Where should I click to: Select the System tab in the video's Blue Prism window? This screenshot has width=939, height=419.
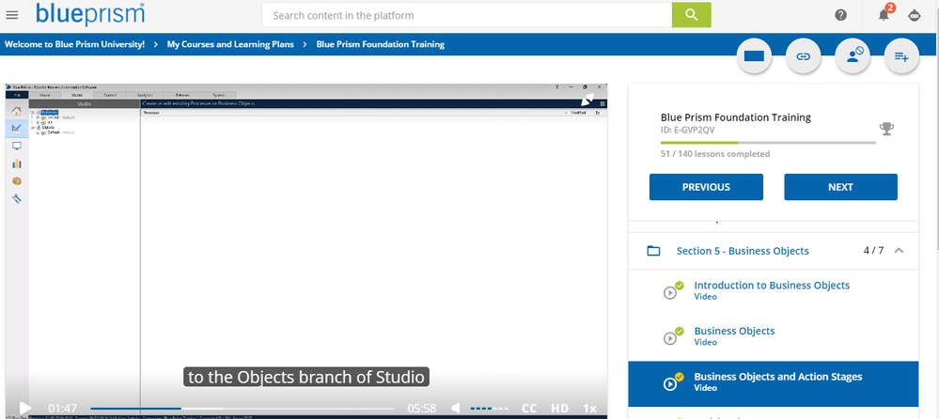pos(219,95)
